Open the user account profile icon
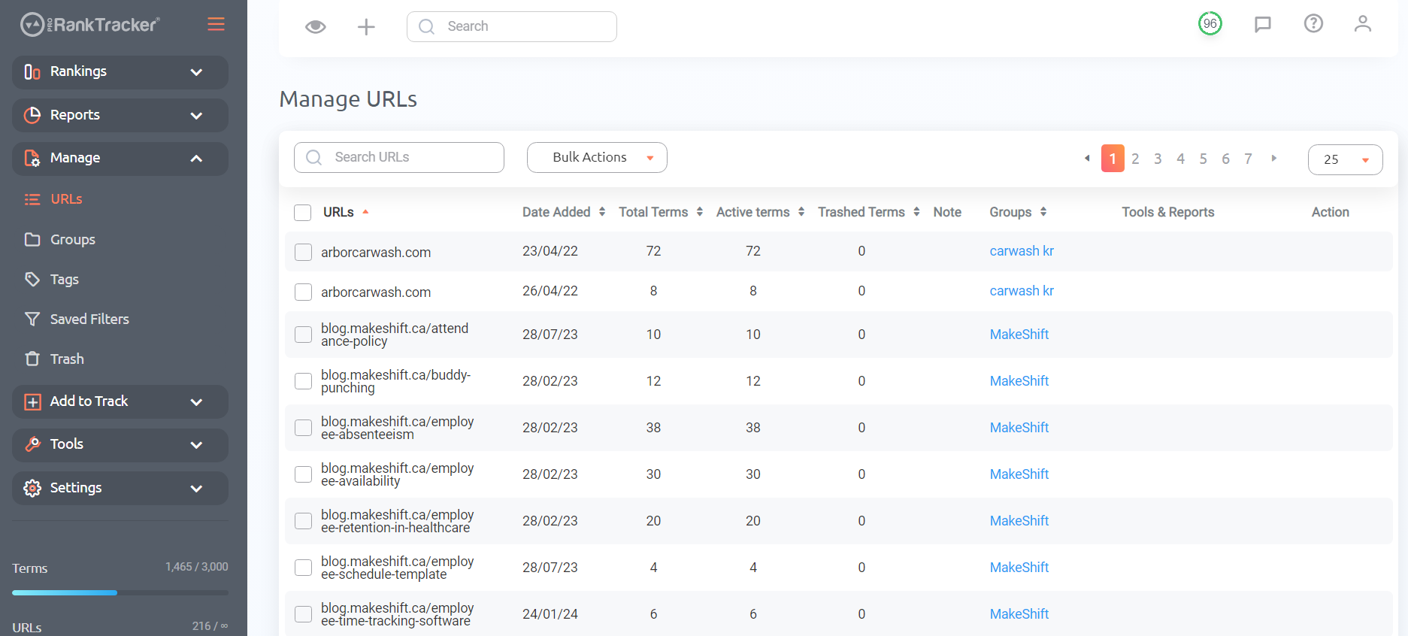This screenshot has height=636, width=1408. (x=1363, y=23)
